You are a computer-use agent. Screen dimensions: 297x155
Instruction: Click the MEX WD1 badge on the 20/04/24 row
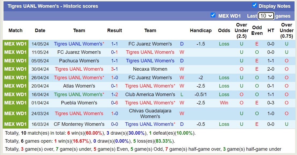(x=15, y=86)
